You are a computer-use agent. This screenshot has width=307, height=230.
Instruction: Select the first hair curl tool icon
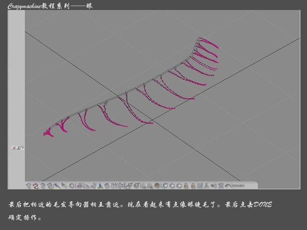coord(29,185)
